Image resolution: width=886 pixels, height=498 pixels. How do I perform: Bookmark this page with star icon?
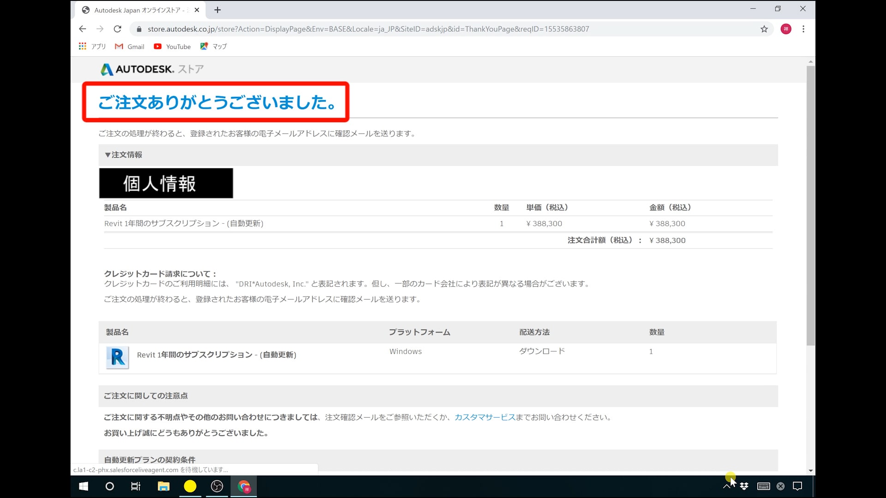(x=764, y=29)
